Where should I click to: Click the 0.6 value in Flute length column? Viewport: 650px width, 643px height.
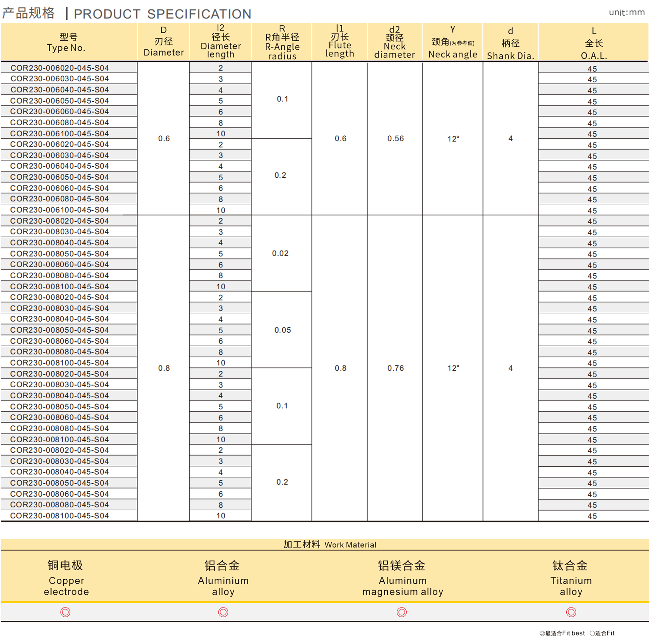[x=341, y=138]
